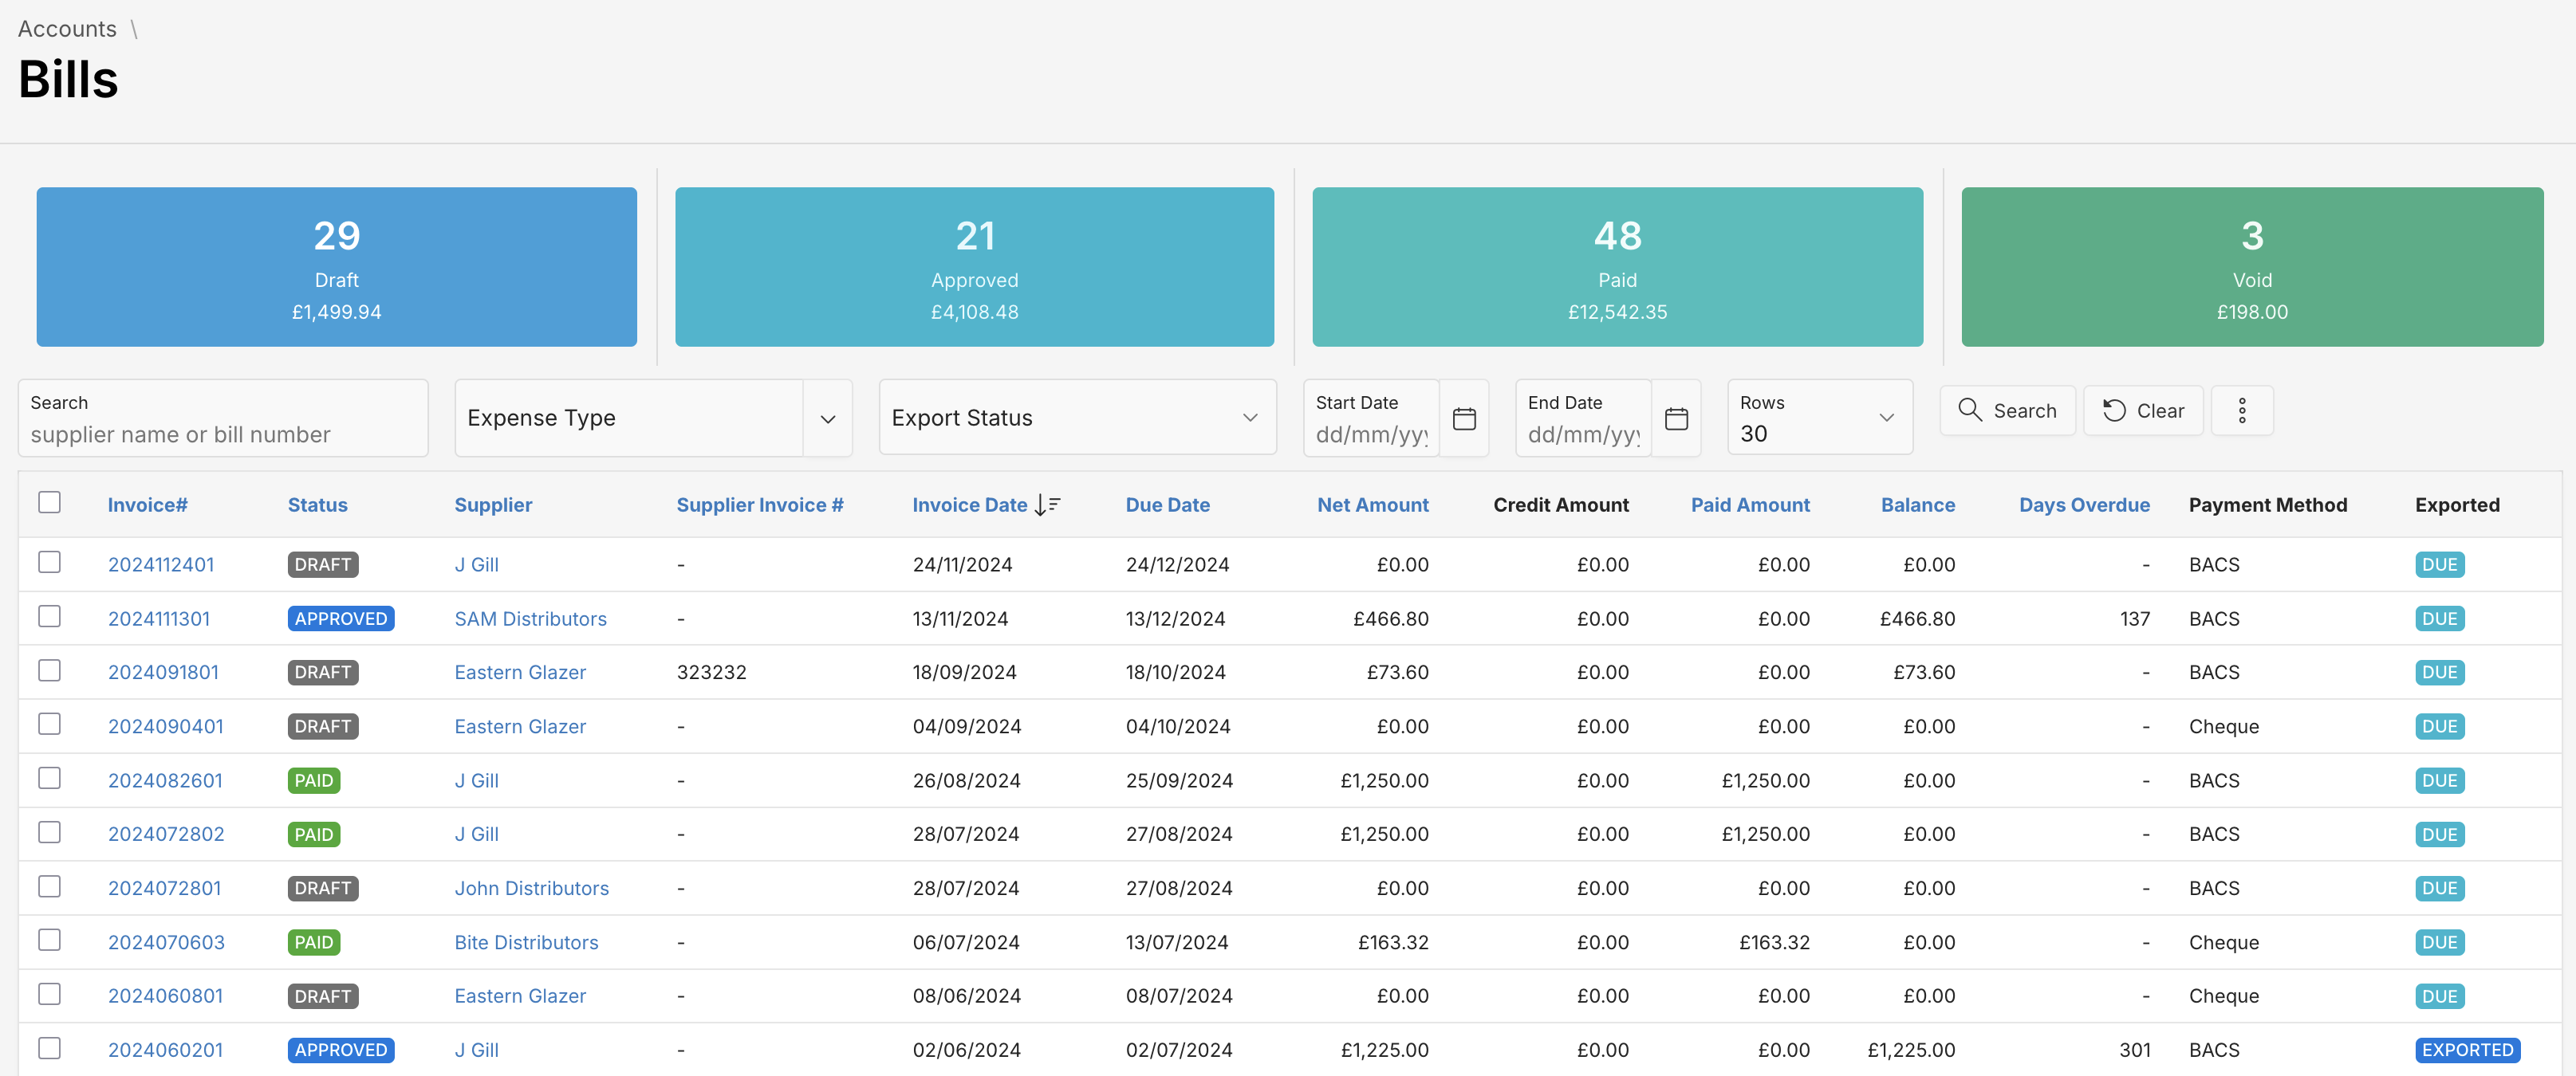Open the Start Date calendar picker icon

tap(1464, 418)
